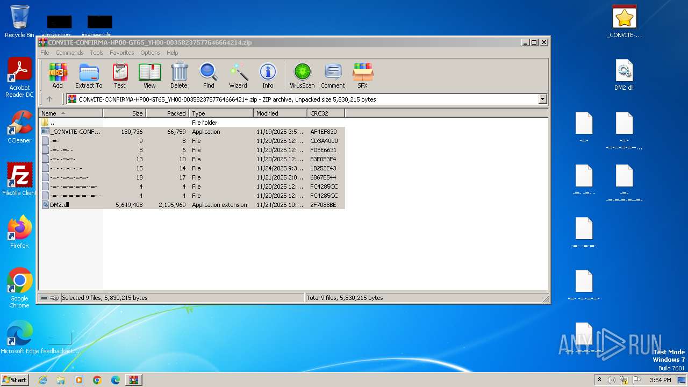Expand the archive path dropdown
Viewport: 688px width, 387px height.
tap(542, 99)
